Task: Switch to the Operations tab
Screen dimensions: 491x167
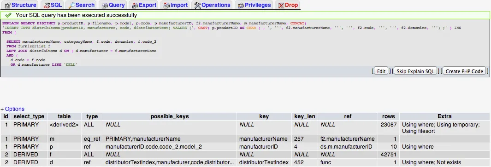Action: tap(213, 5)
